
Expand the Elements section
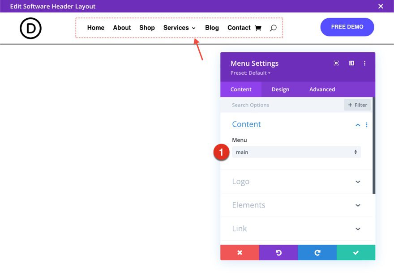296,205
